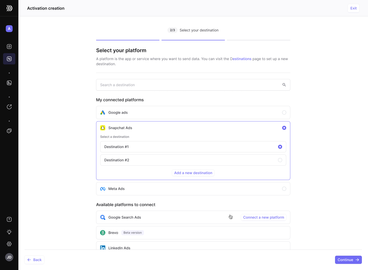Open the settings gear icon
368x270 pixels.
(9, 244)
